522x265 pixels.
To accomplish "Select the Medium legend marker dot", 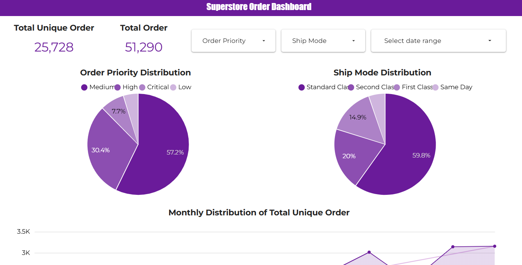I will tap(84, 87).
